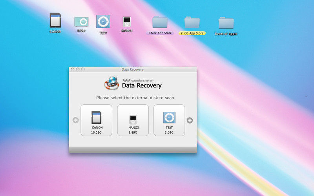Viewport: 314px width, 196px height.
Task: Open the 1.Mac App Store folder
Action: 160,22
